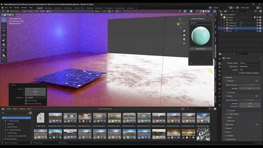This screenshot has width=263, height=148.
Task: Open the Render menu
Action: pos(16,8)
